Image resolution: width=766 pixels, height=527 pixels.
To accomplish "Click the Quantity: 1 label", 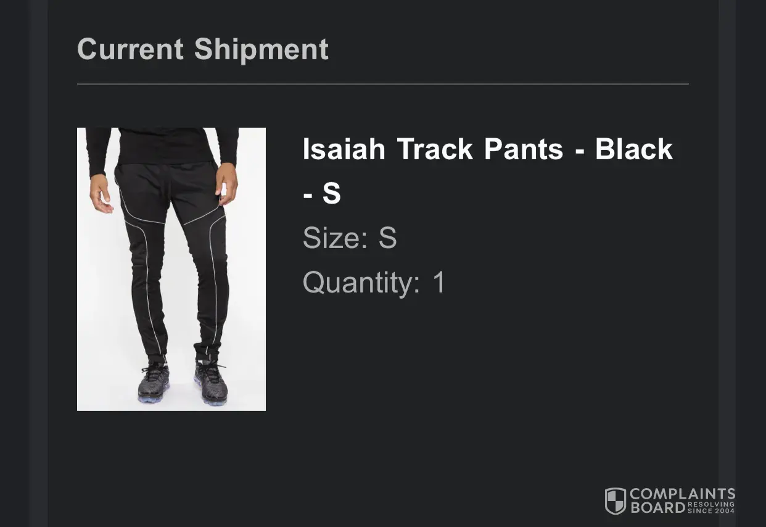I will (x=374, y=283).
